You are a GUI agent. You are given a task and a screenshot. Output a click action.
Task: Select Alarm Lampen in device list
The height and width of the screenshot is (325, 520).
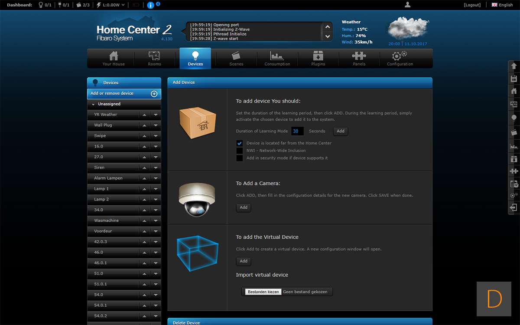[108, 178]
